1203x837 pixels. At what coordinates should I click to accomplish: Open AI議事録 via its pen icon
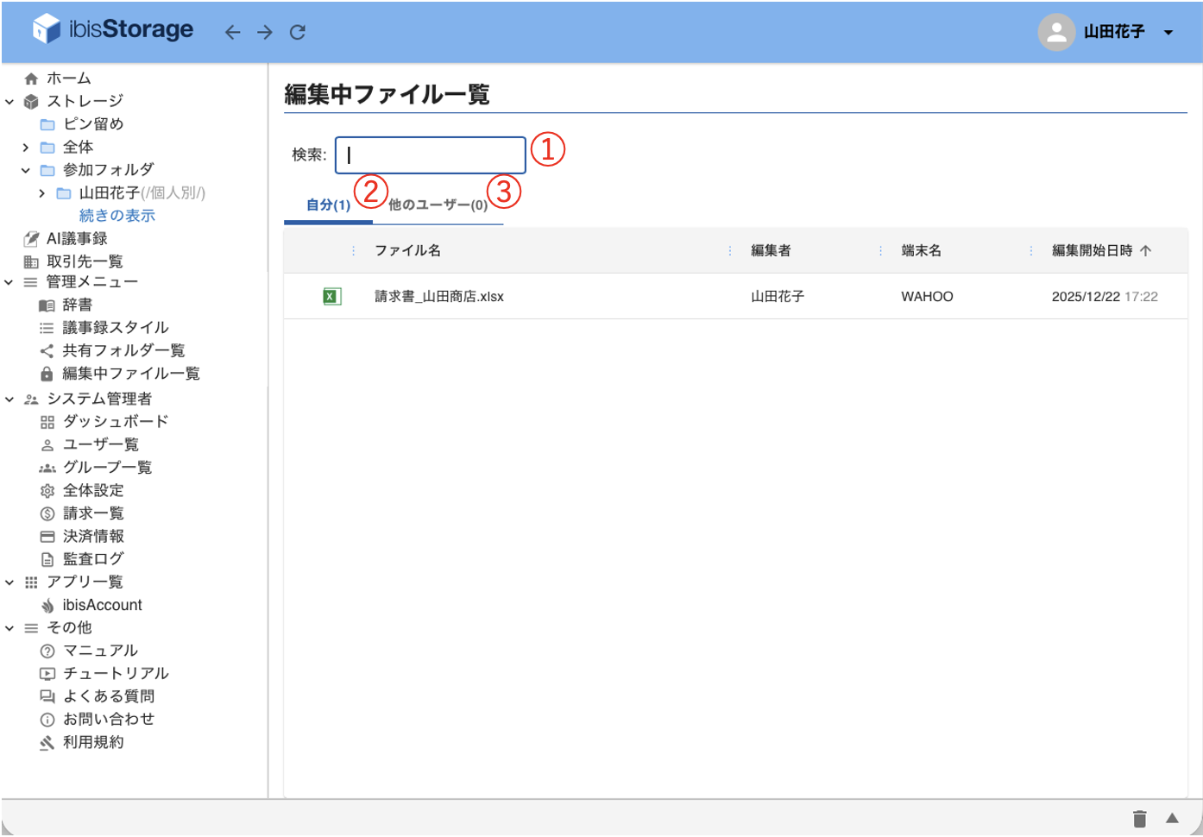32,237
